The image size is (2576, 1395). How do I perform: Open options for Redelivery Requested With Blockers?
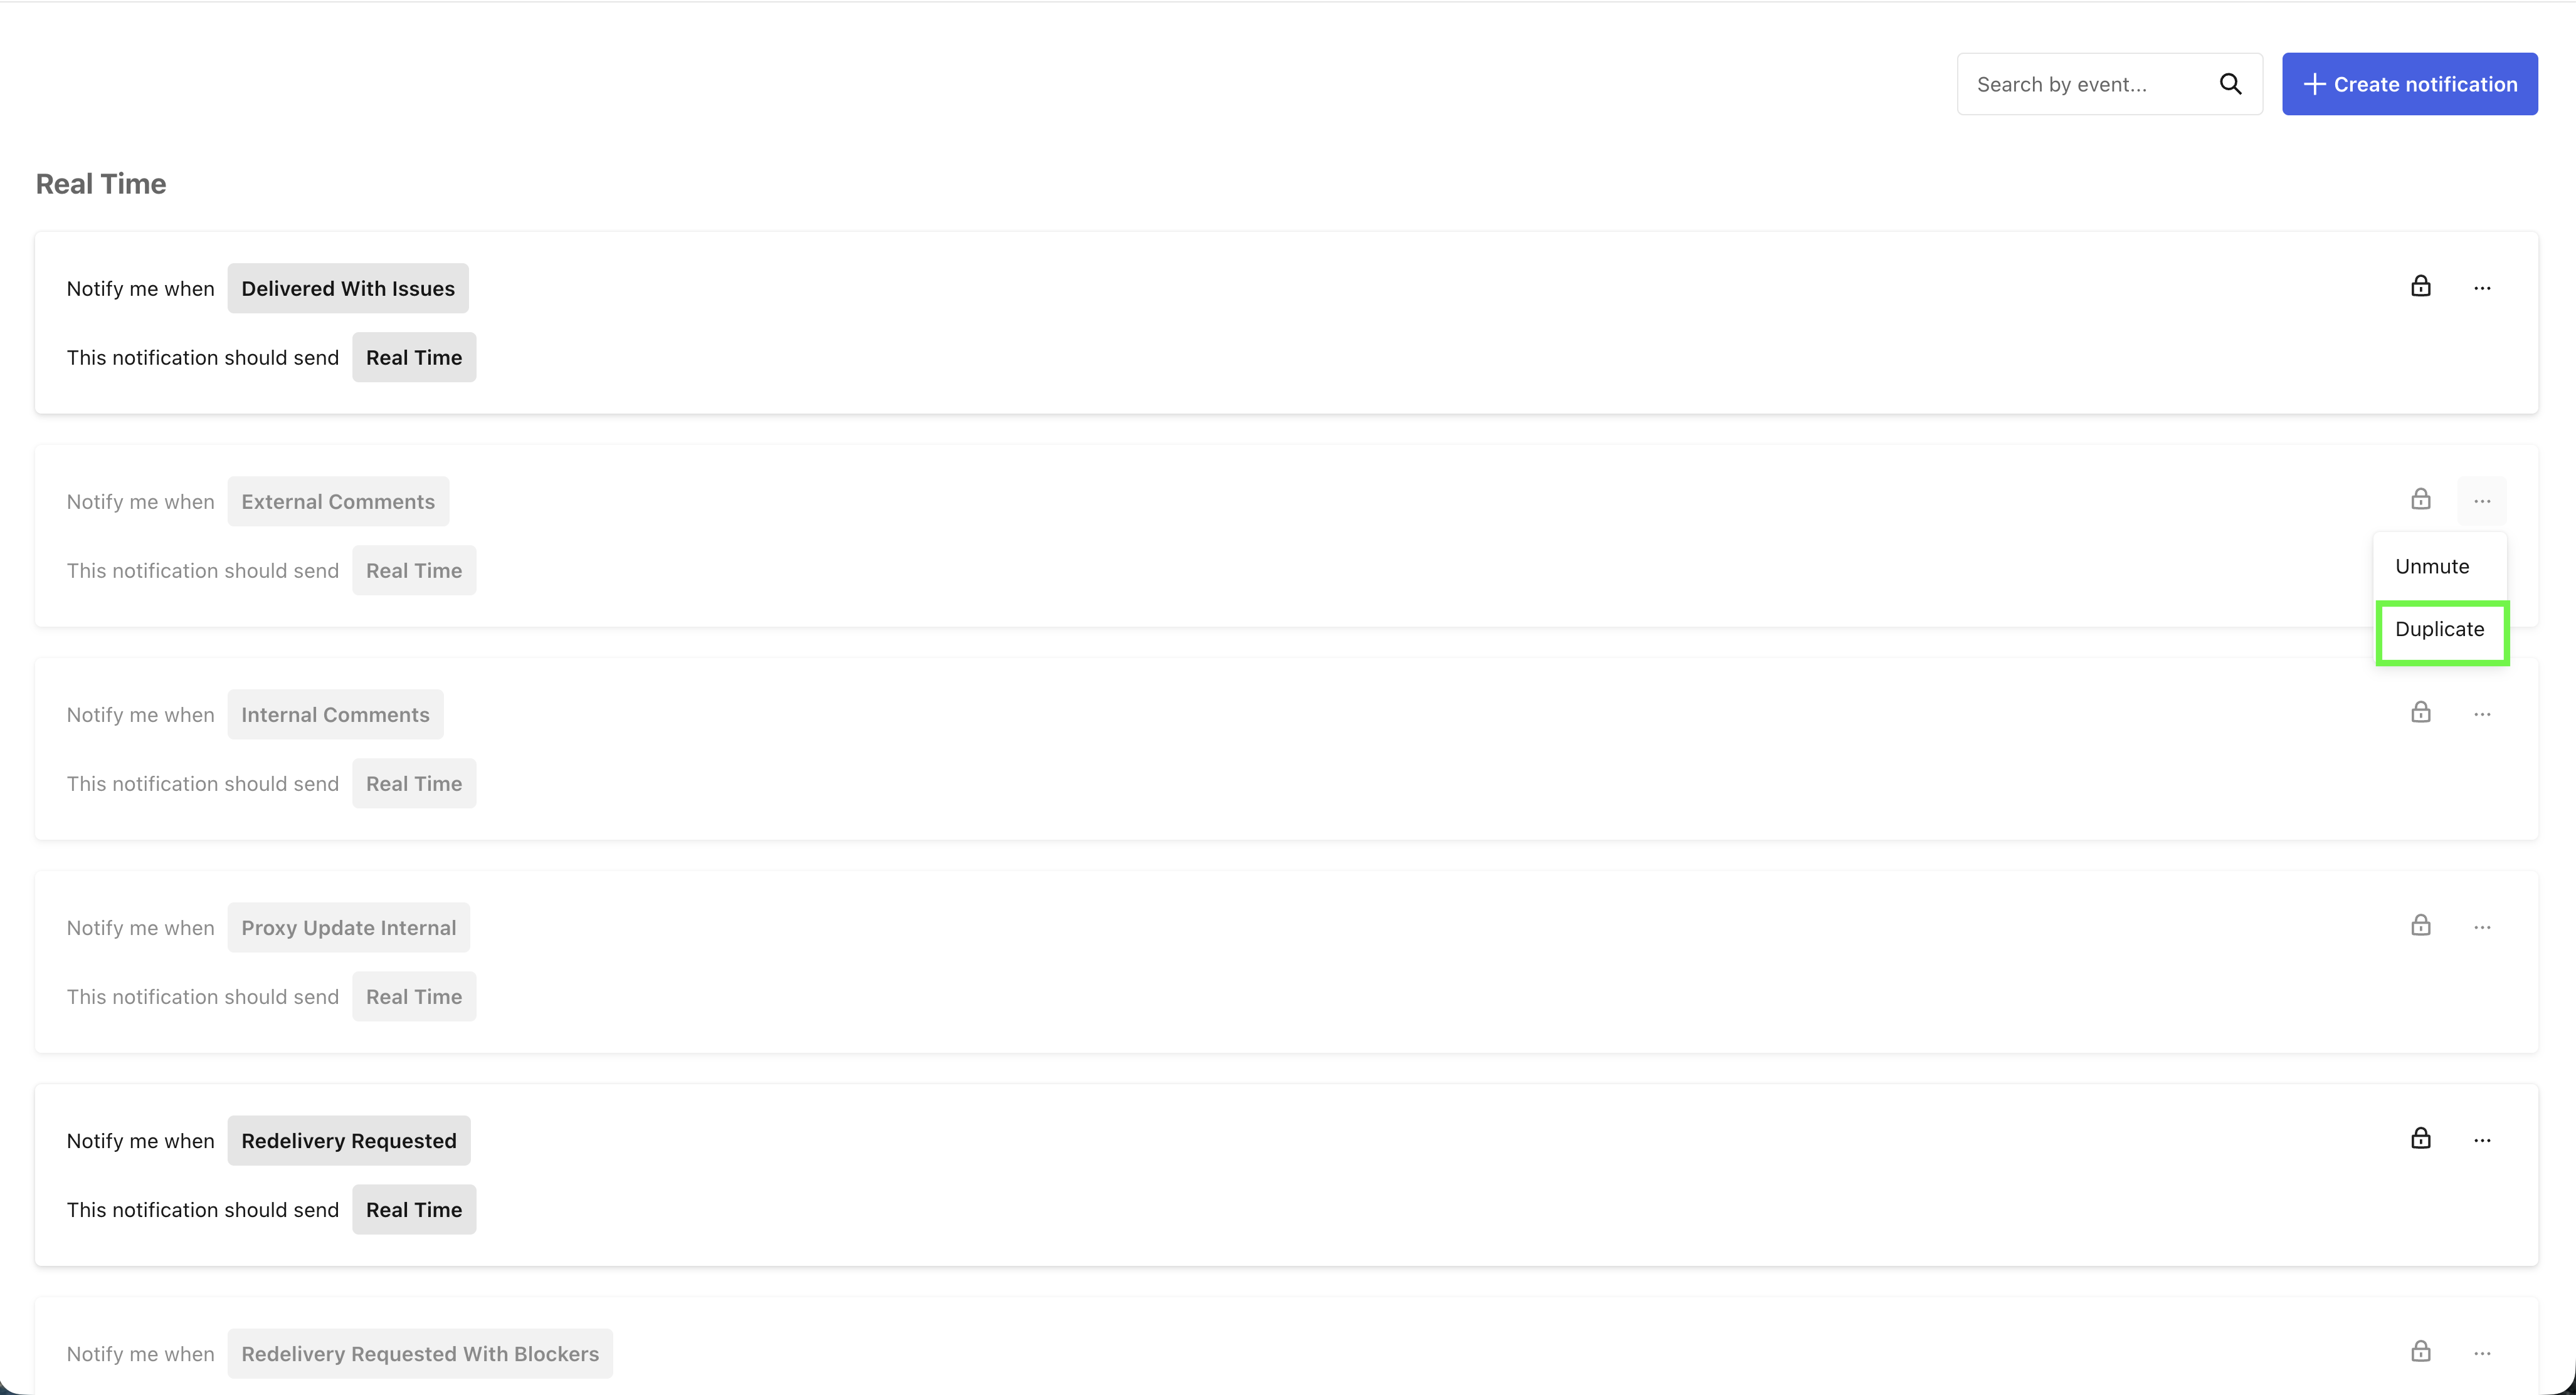click(x=2482, y=1354)
